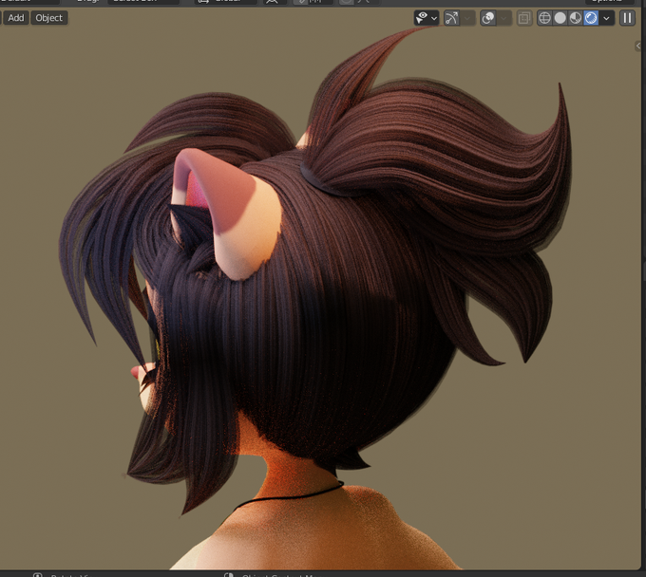
Task: Open the viewport shading options dropdown
Action: pos(606,18)
